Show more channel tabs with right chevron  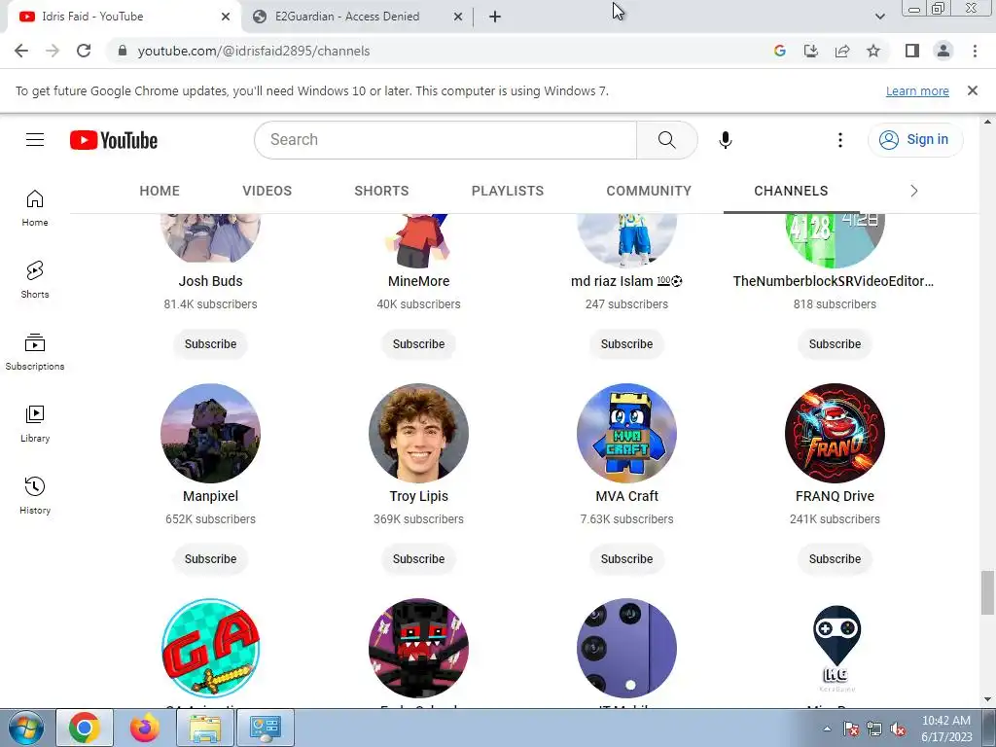point(914,192)
